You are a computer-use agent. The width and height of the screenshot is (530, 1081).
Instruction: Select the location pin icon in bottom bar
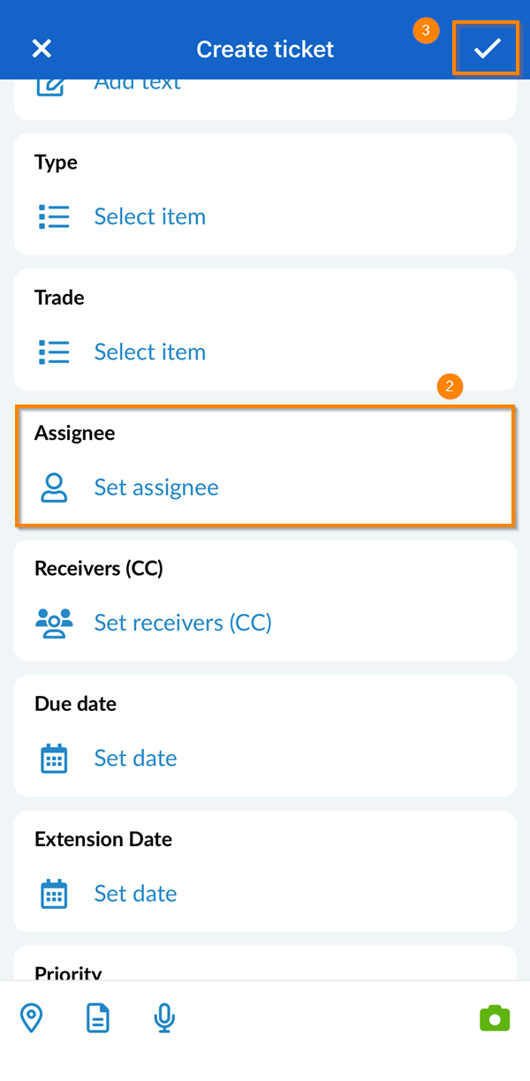click(x=32, y=1017)
